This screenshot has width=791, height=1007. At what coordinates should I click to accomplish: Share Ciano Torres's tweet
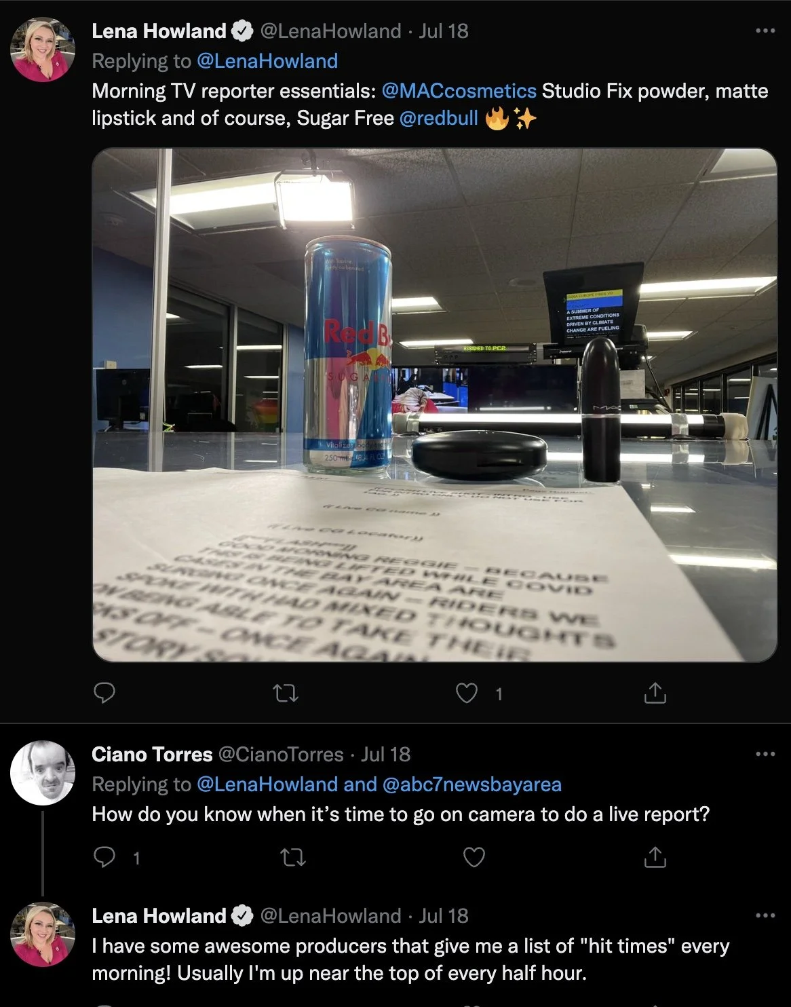(x=655, y=858)
